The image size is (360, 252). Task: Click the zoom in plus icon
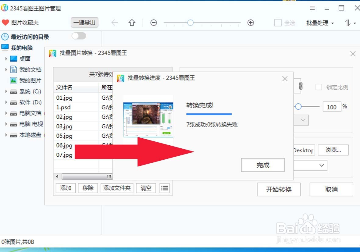tap(251, 23)
